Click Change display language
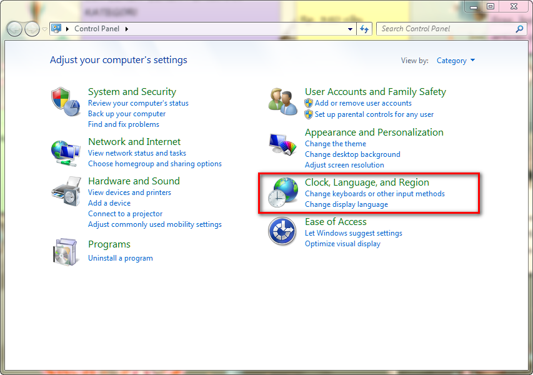The height and width of the screenshot is (375, 533). 346,204
